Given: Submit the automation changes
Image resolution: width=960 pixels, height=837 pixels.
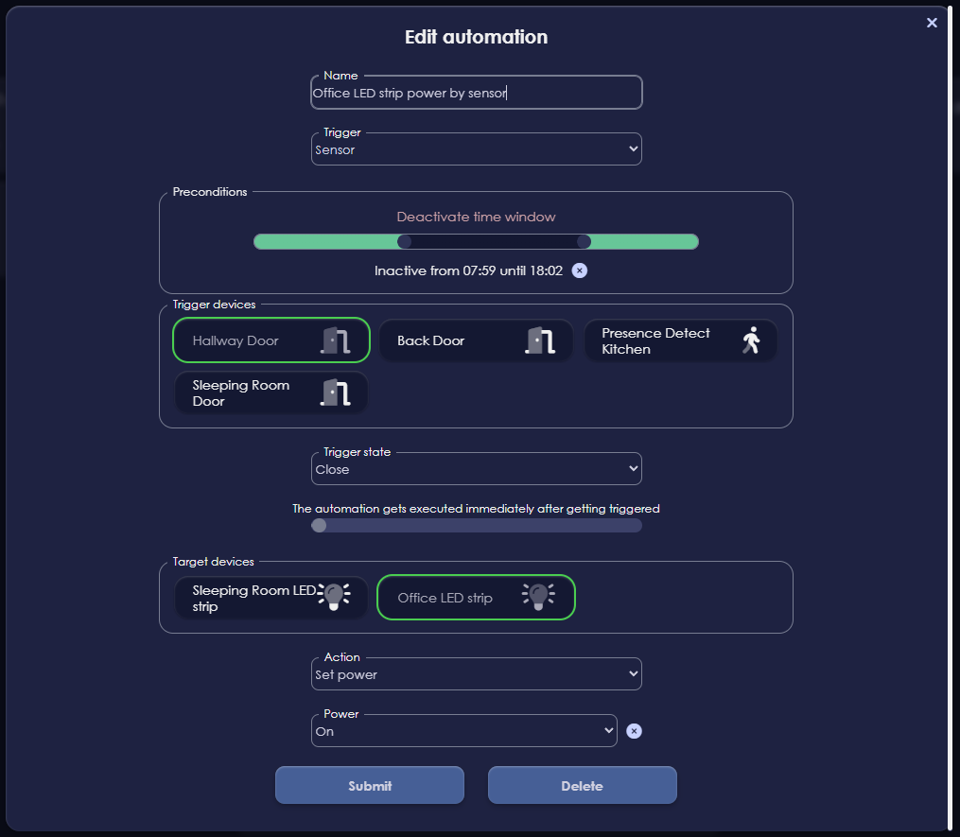Looking at the screenshot, I should pos(369,785).
